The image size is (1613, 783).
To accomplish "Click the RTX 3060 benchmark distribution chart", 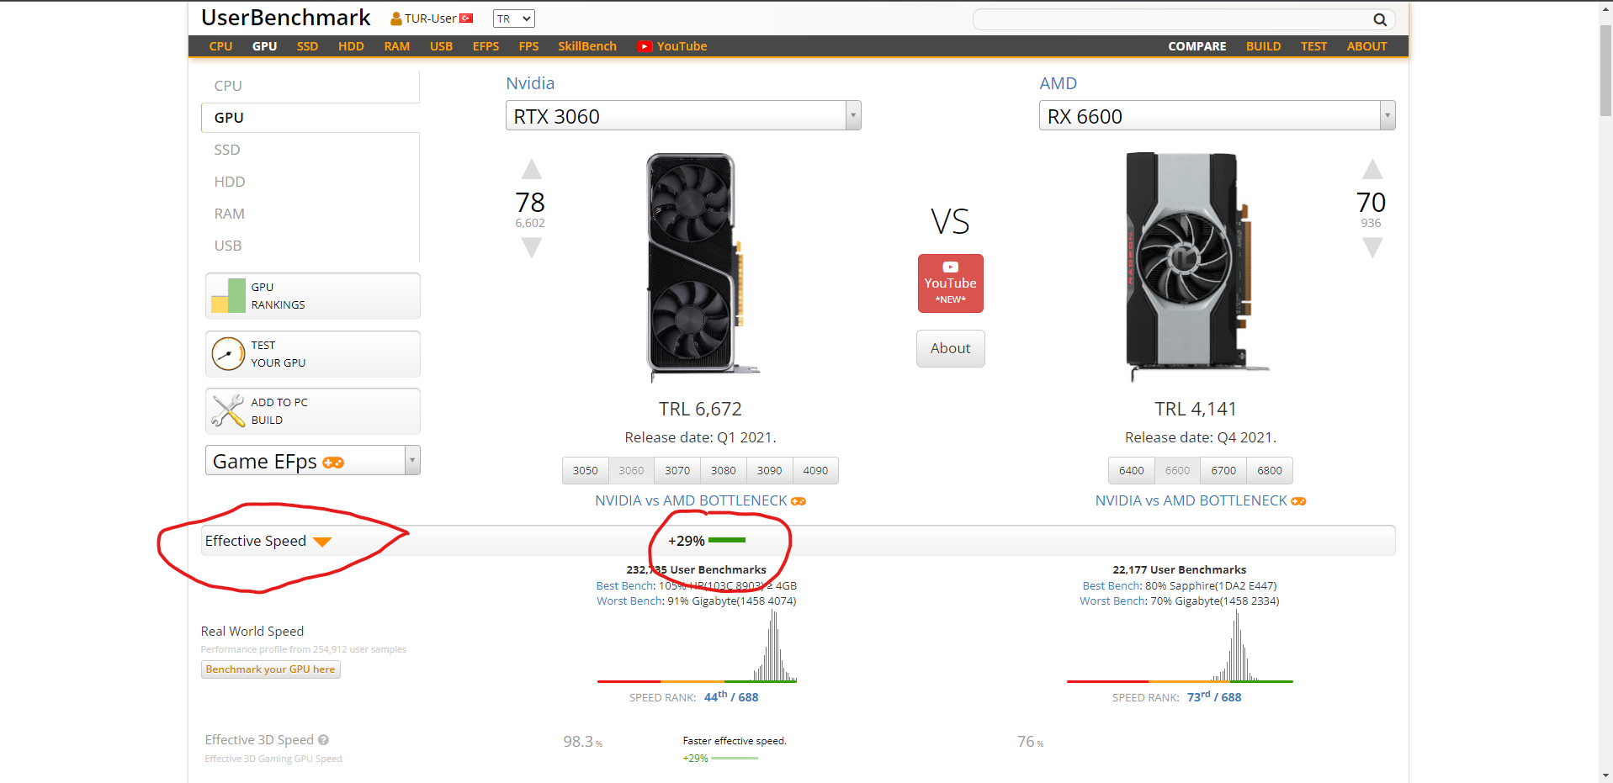I will click(x=697, y=646).
